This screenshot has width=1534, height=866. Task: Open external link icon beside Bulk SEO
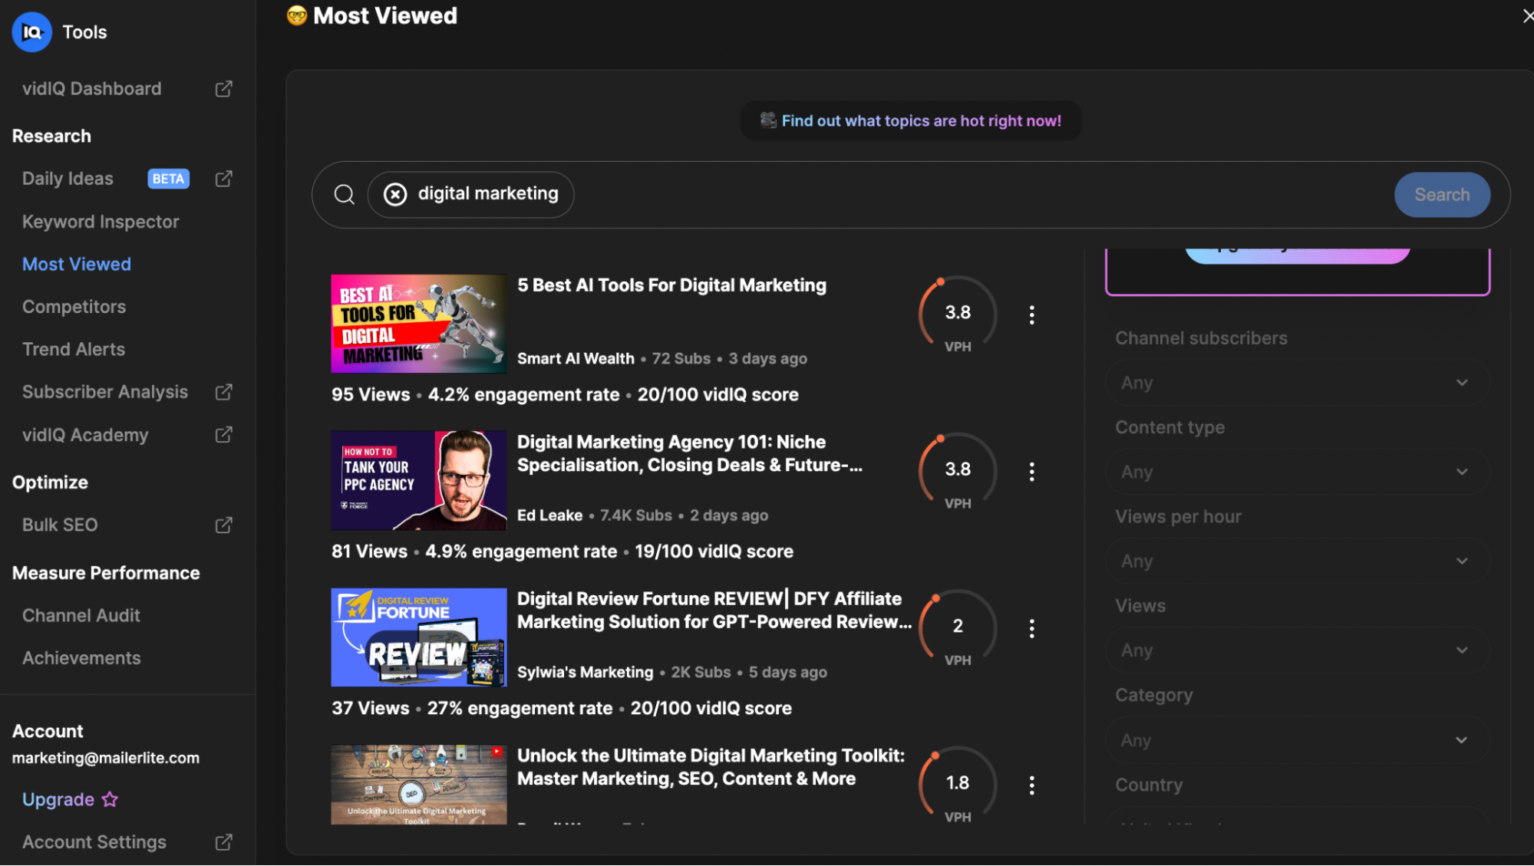[x=223, y=525]
